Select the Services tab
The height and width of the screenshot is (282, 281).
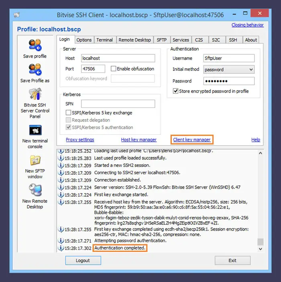click(x=181, y=40)
